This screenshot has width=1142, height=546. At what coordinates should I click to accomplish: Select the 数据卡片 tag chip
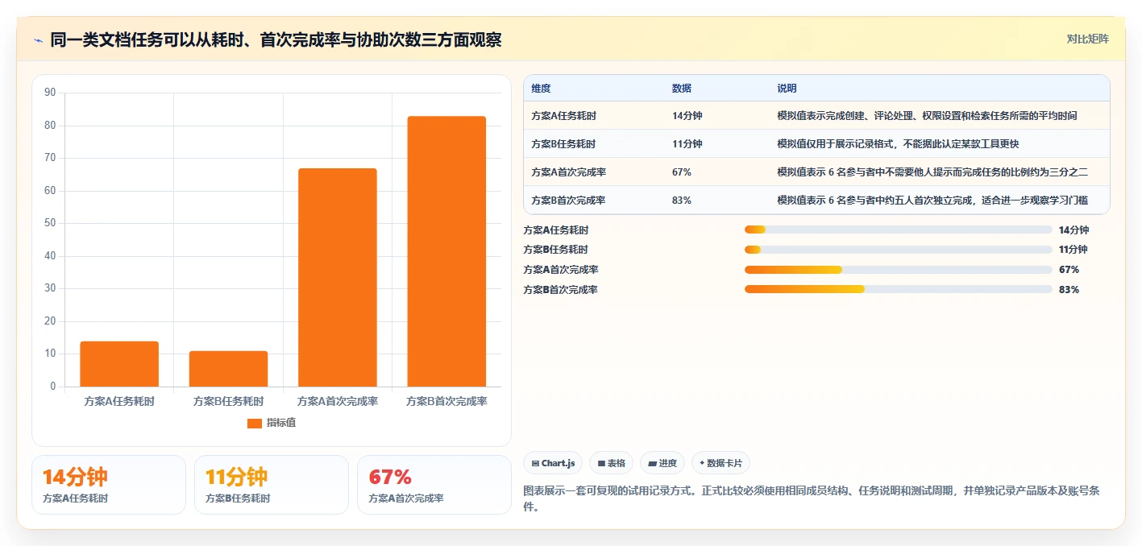tap(721, 463)
